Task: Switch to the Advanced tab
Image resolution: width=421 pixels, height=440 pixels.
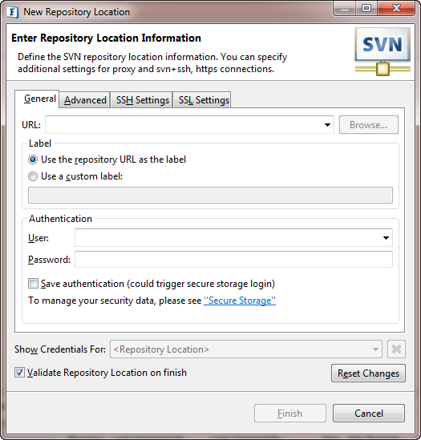Action: 85,100
